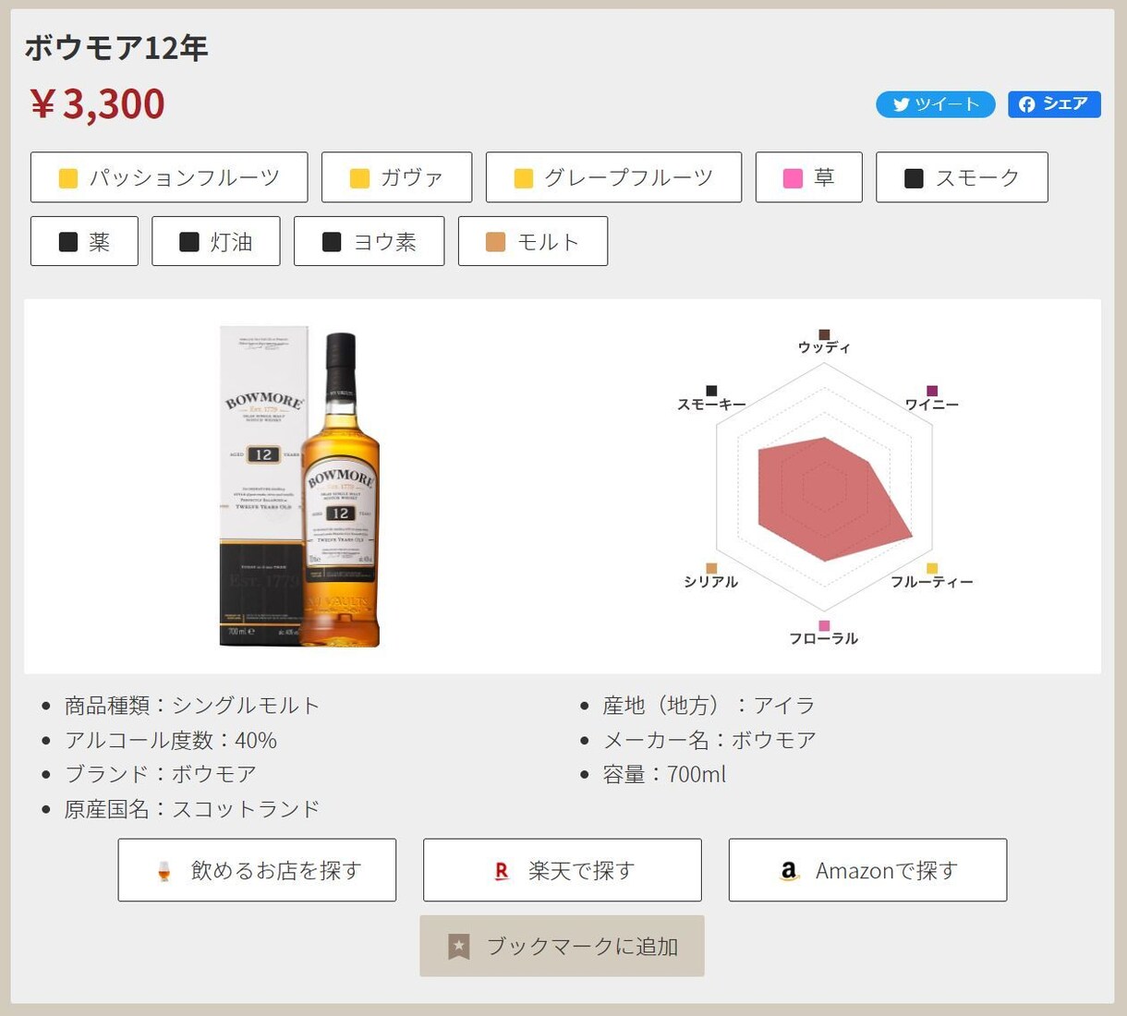Click 飲めるお店を探す button
The width and height of the screenshot is (1127, 1016).
point(257,870)
